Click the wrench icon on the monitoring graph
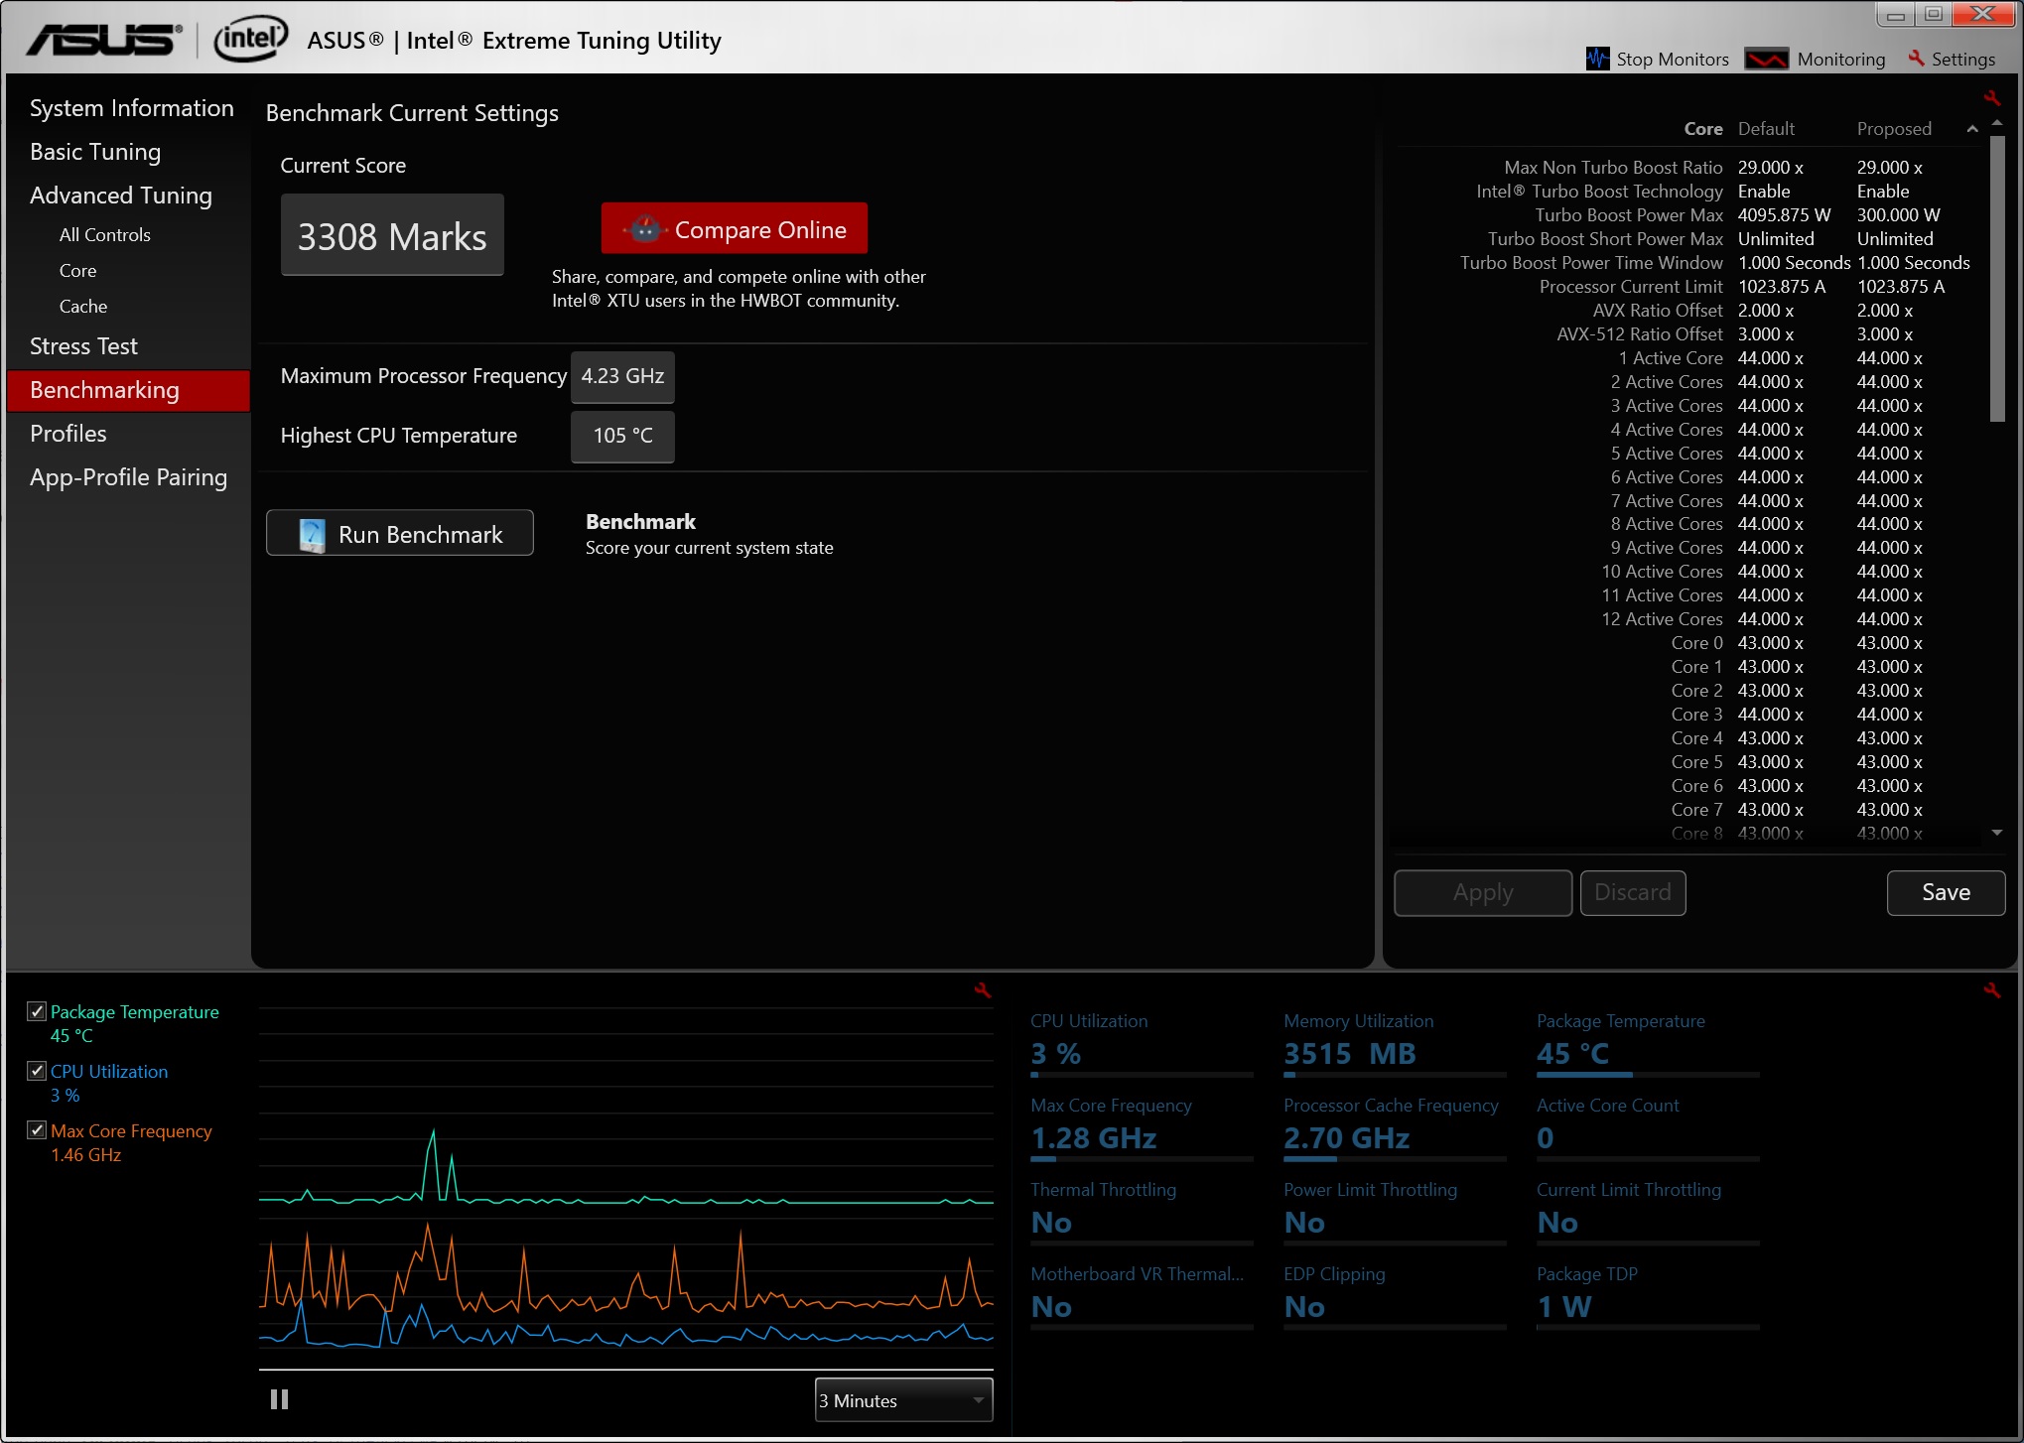Viewport: 2024px width, 1443px height. click(982, 989)
